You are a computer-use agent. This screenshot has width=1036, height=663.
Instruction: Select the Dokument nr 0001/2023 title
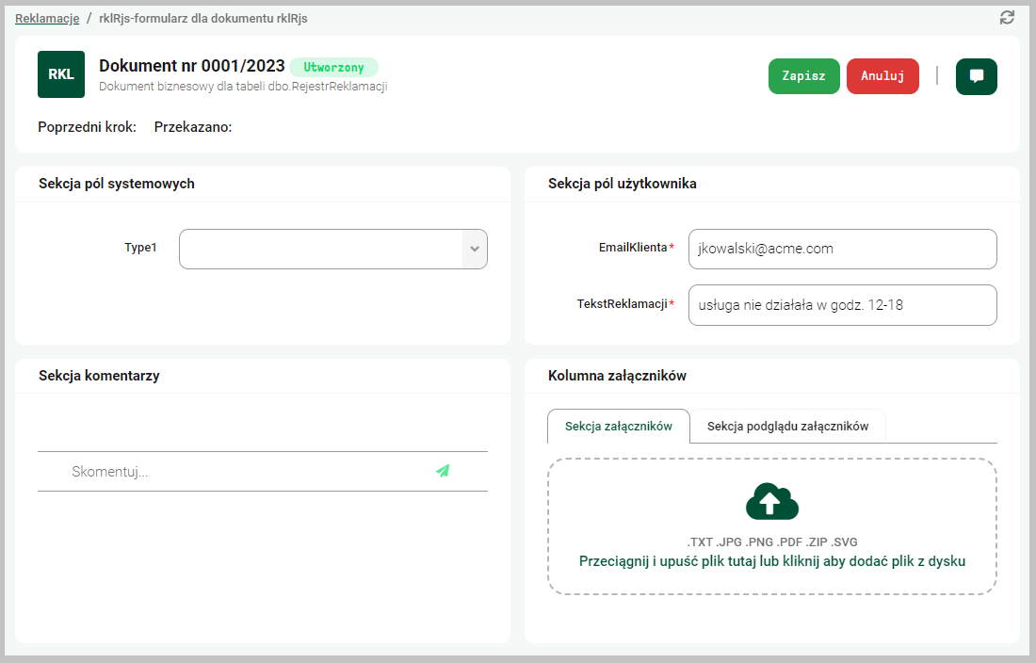tap(191, 66)
